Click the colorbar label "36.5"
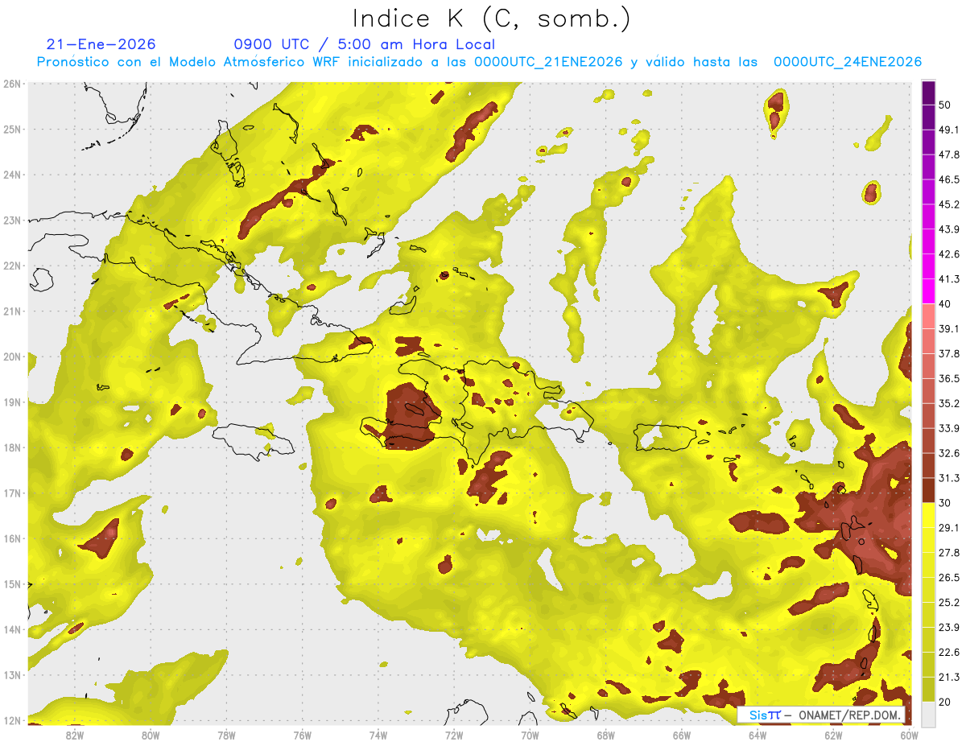 [949, 378]
